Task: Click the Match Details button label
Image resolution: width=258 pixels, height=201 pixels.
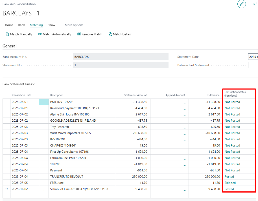Action: (x=122, y=34)
